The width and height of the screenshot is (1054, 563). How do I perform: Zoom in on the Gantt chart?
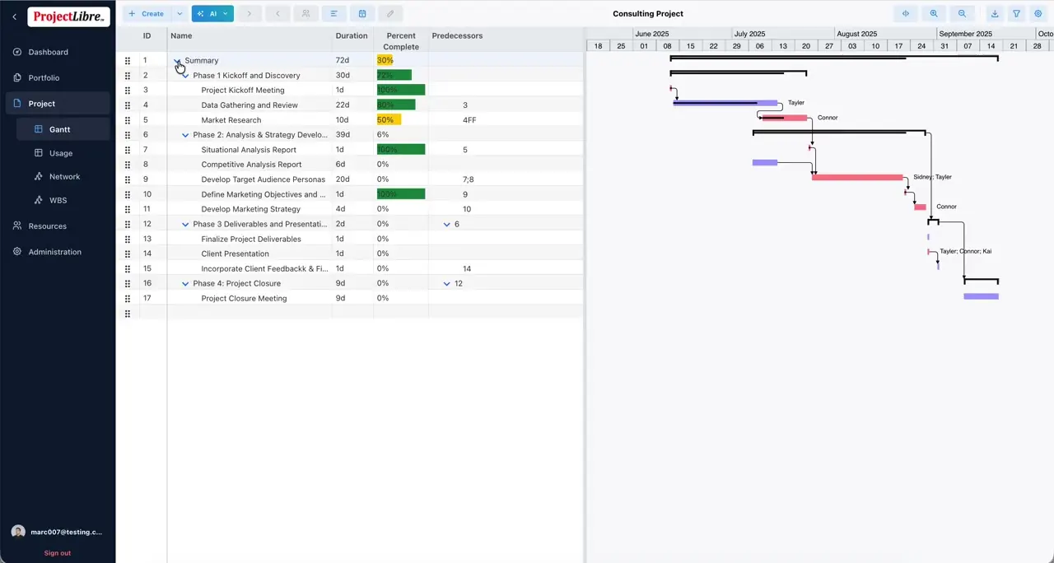tap(934, 13)
